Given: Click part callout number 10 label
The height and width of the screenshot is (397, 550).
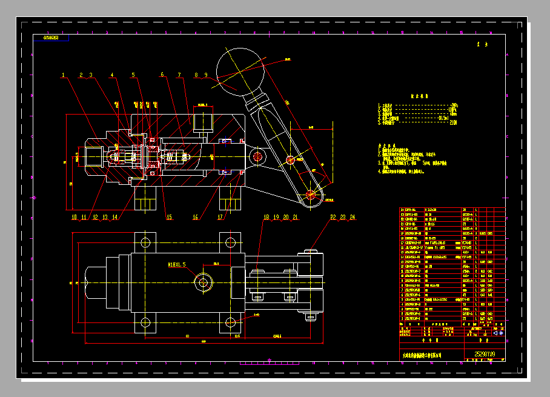Looking at the screenshot, I should pos(74,217).
